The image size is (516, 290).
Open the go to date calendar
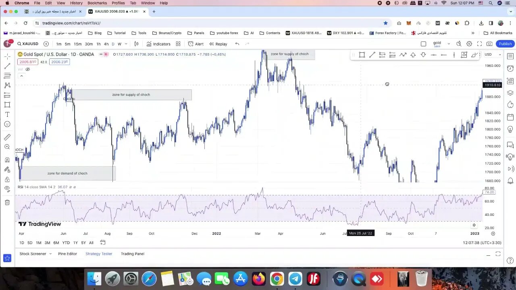click(x=103, y=242)
